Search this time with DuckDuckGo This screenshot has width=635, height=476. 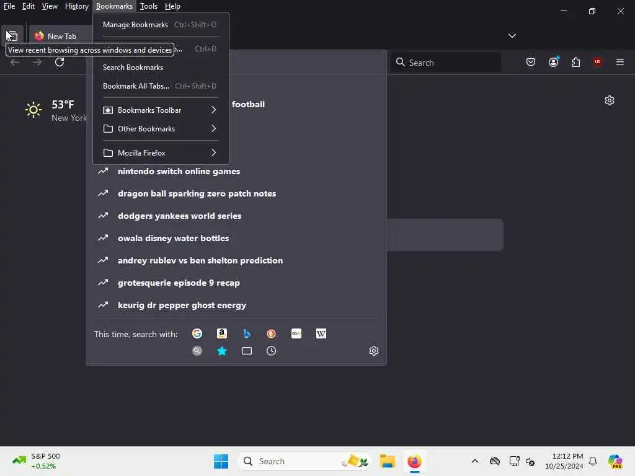[x=272, y=333]
